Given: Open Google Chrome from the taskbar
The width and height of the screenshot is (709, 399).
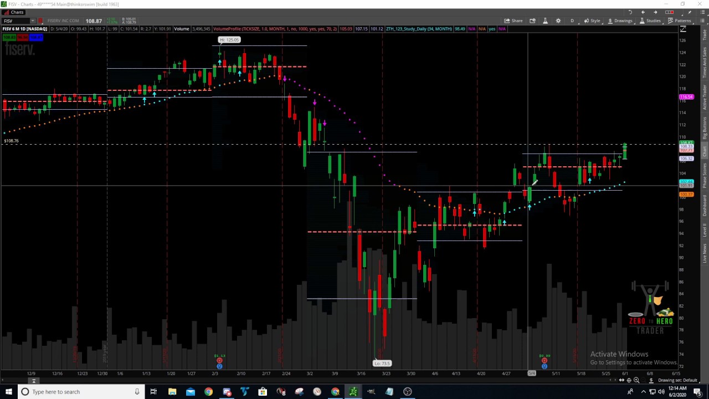Looking at the screenshot, I should [x=208, y=392].
